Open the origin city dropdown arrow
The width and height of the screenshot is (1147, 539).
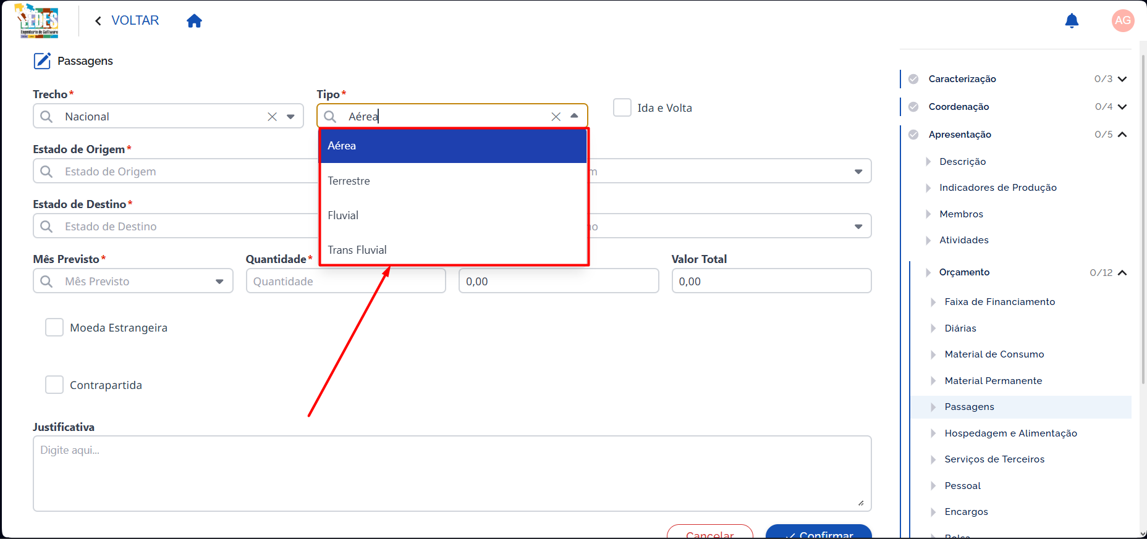pos(858,172)
